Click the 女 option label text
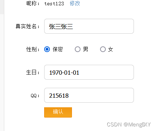 [110, 49]
